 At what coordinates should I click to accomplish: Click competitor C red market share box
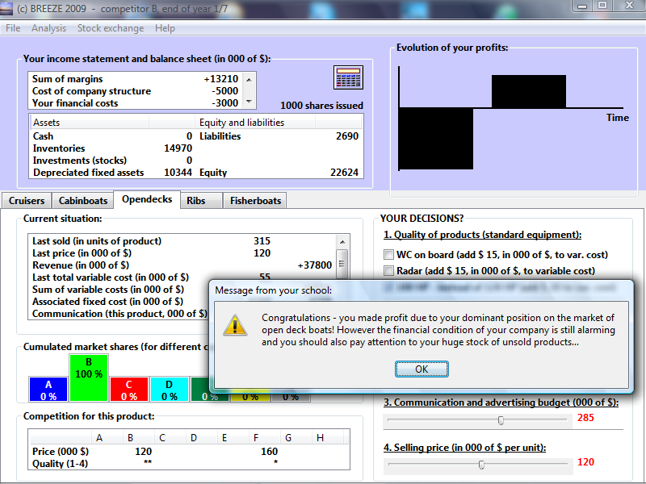[x=128, y=390]
